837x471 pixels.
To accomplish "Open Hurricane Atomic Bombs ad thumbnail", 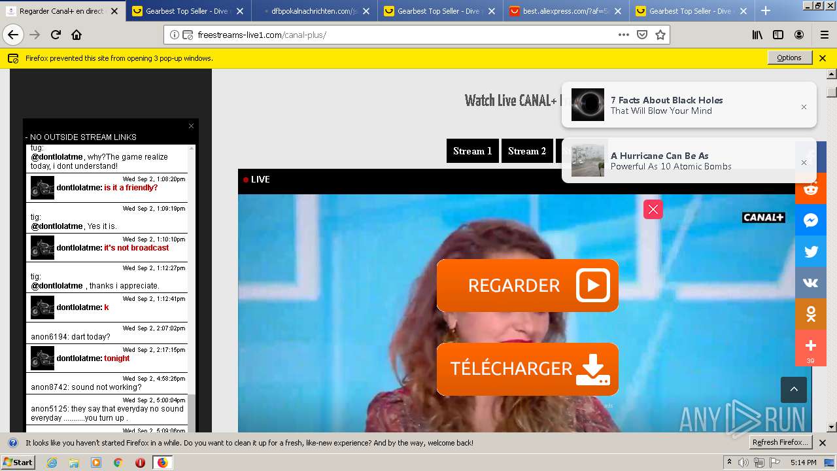I will [x=588, y=160].
